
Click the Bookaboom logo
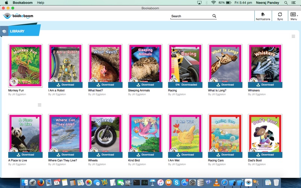tap(18, 16)
